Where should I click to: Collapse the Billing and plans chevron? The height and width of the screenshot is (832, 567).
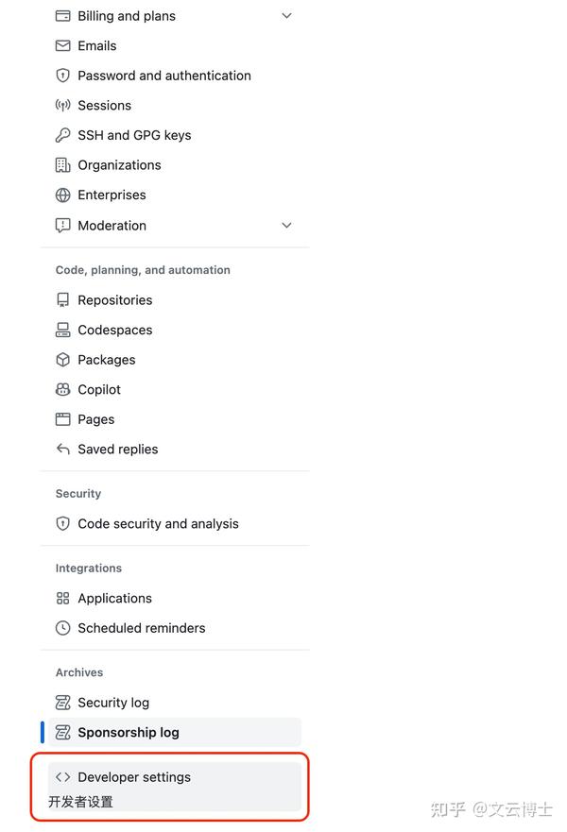click(285, 15)
